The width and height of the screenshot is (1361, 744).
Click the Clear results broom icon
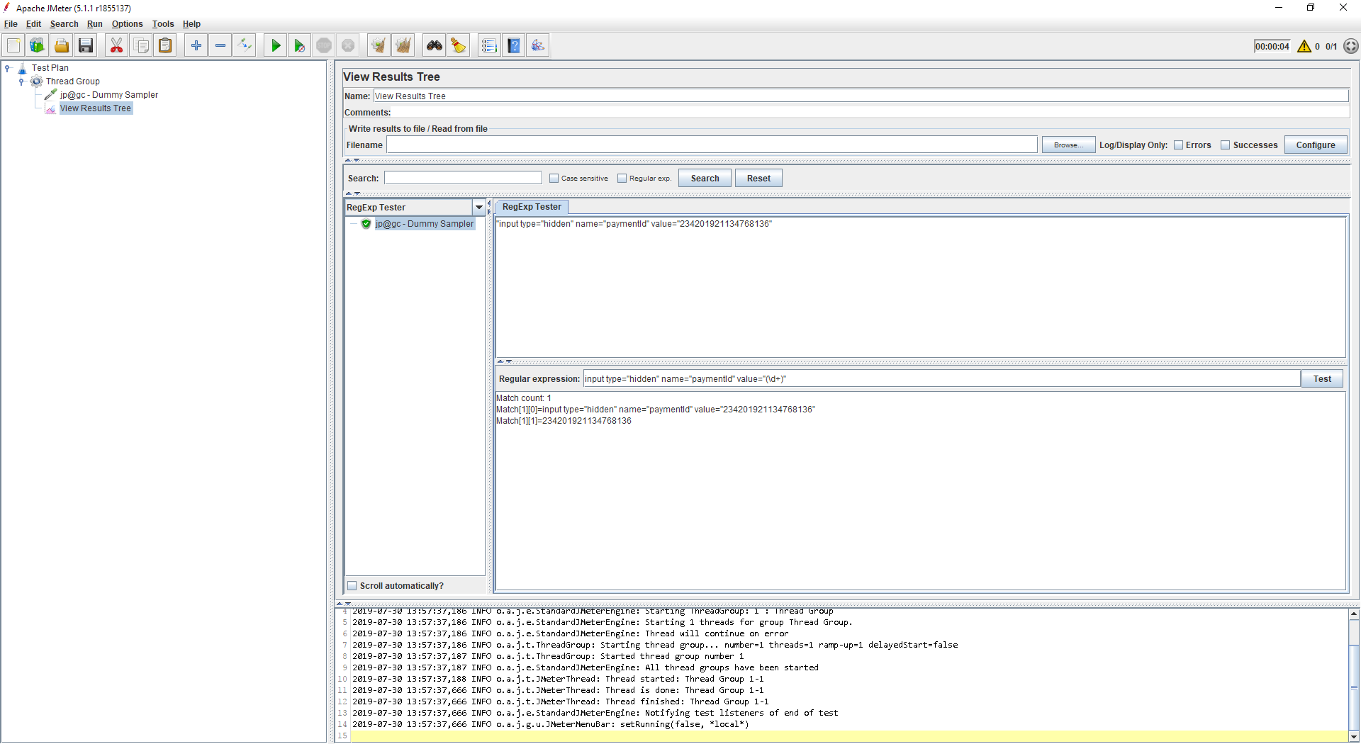tap(379, 46)
